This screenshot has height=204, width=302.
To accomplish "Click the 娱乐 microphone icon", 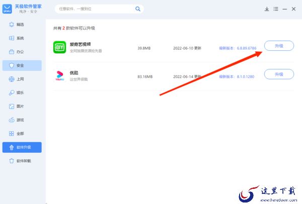I will coord(12,92).
